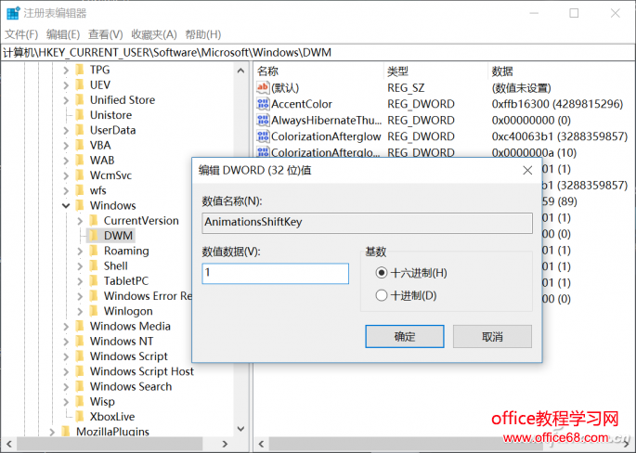Screen dimensions: 636x453
Task: Click the WcmSvc folder icon
Action: click(x=80, y=175)
